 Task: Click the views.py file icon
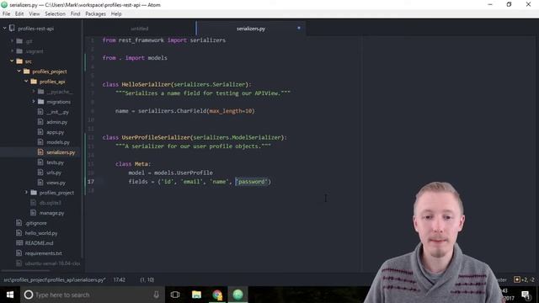[40, 183]
